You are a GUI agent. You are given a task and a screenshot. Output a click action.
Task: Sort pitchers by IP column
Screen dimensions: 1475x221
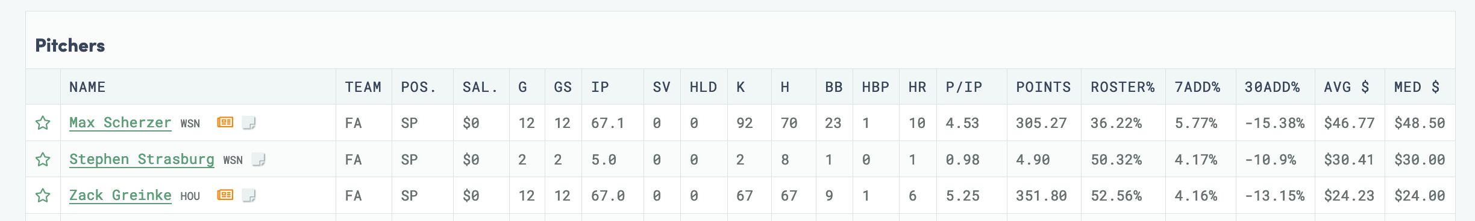(600, 87)
